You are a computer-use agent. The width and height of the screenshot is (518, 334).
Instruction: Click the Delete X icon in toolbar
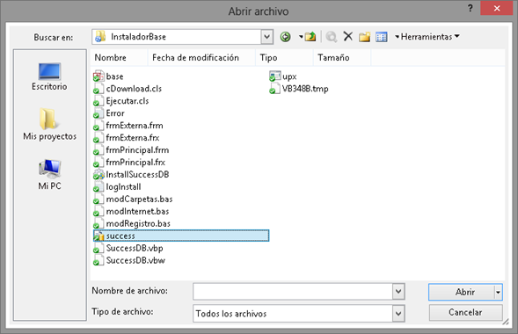(x=348, y=36)
